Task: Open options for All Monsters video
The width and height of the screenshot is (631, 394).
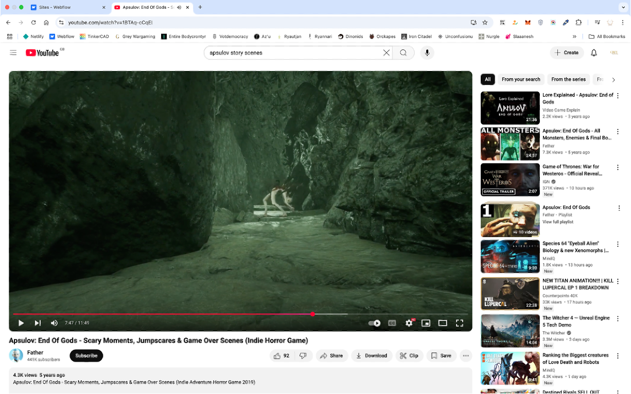Action: point(618,132)
